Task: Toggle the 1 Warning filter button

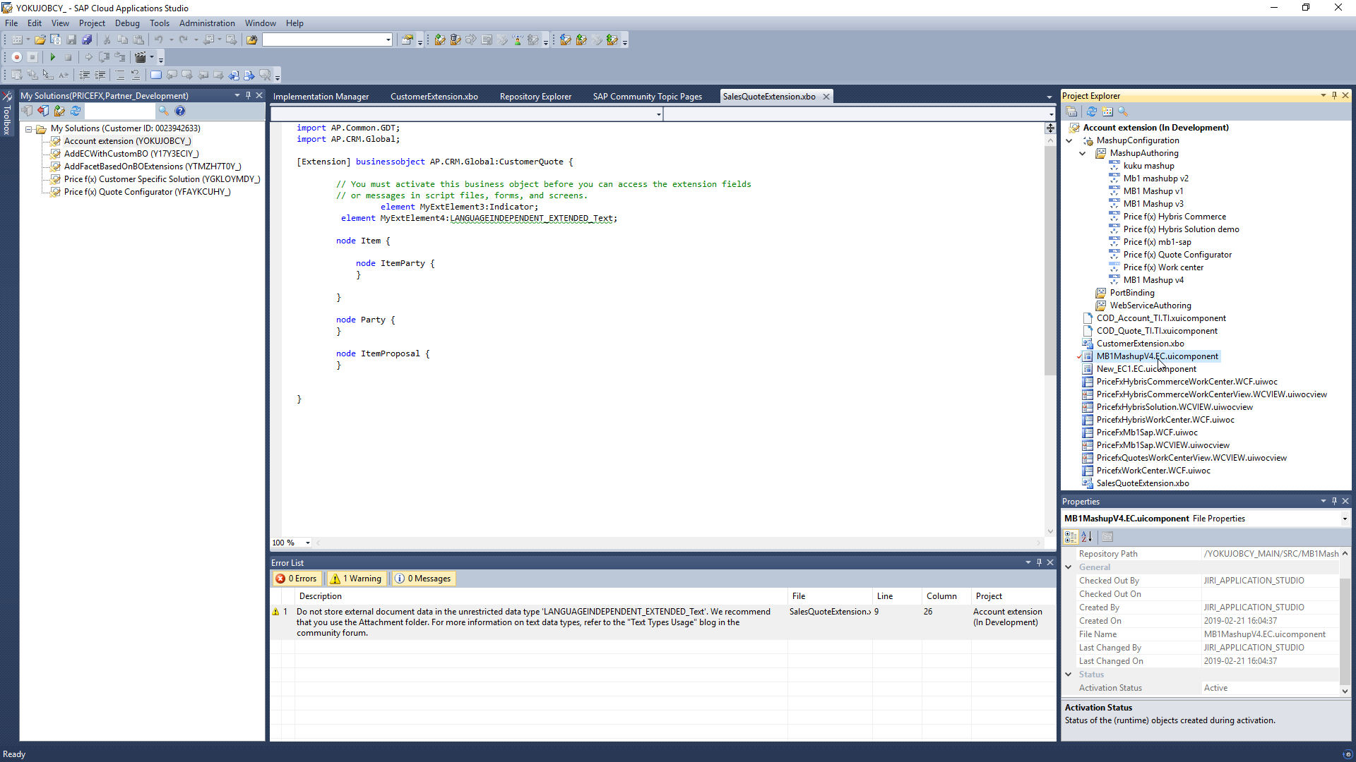Action: pos(357,579)
